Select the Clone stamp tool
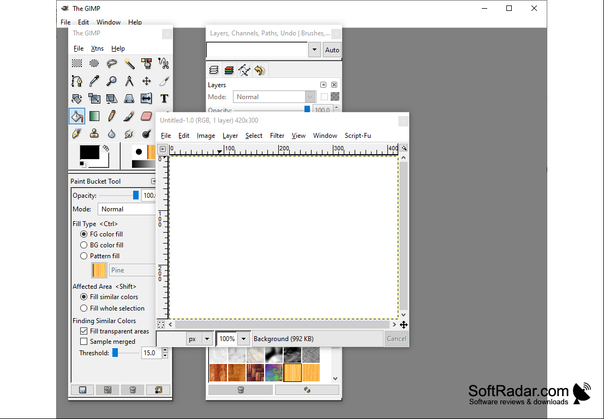This screenshot has width=604, height=419. 94,133
